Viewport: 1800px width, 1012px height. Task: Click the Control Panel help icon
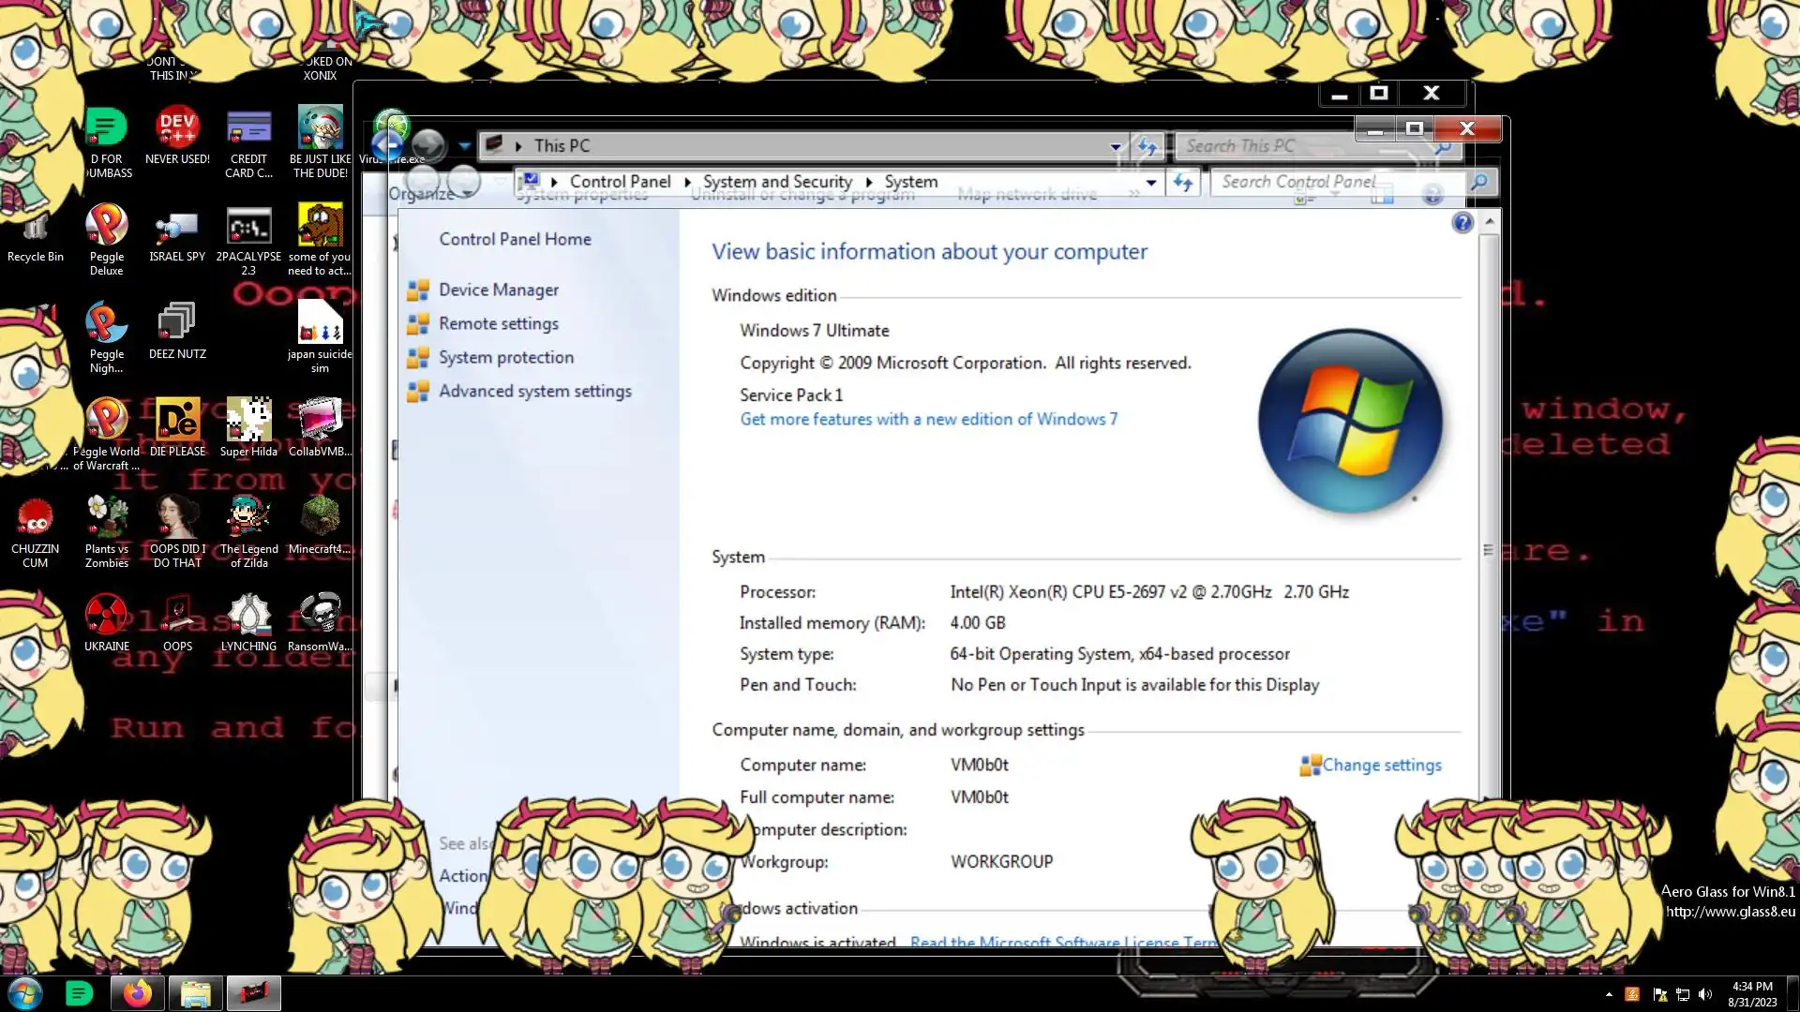[x=1462, y=223]
